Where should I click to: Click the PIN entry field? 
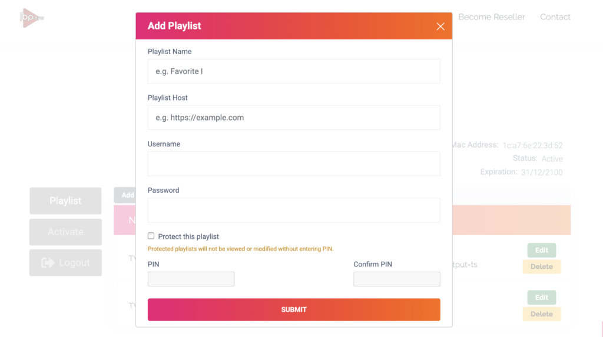click(191, 279)
